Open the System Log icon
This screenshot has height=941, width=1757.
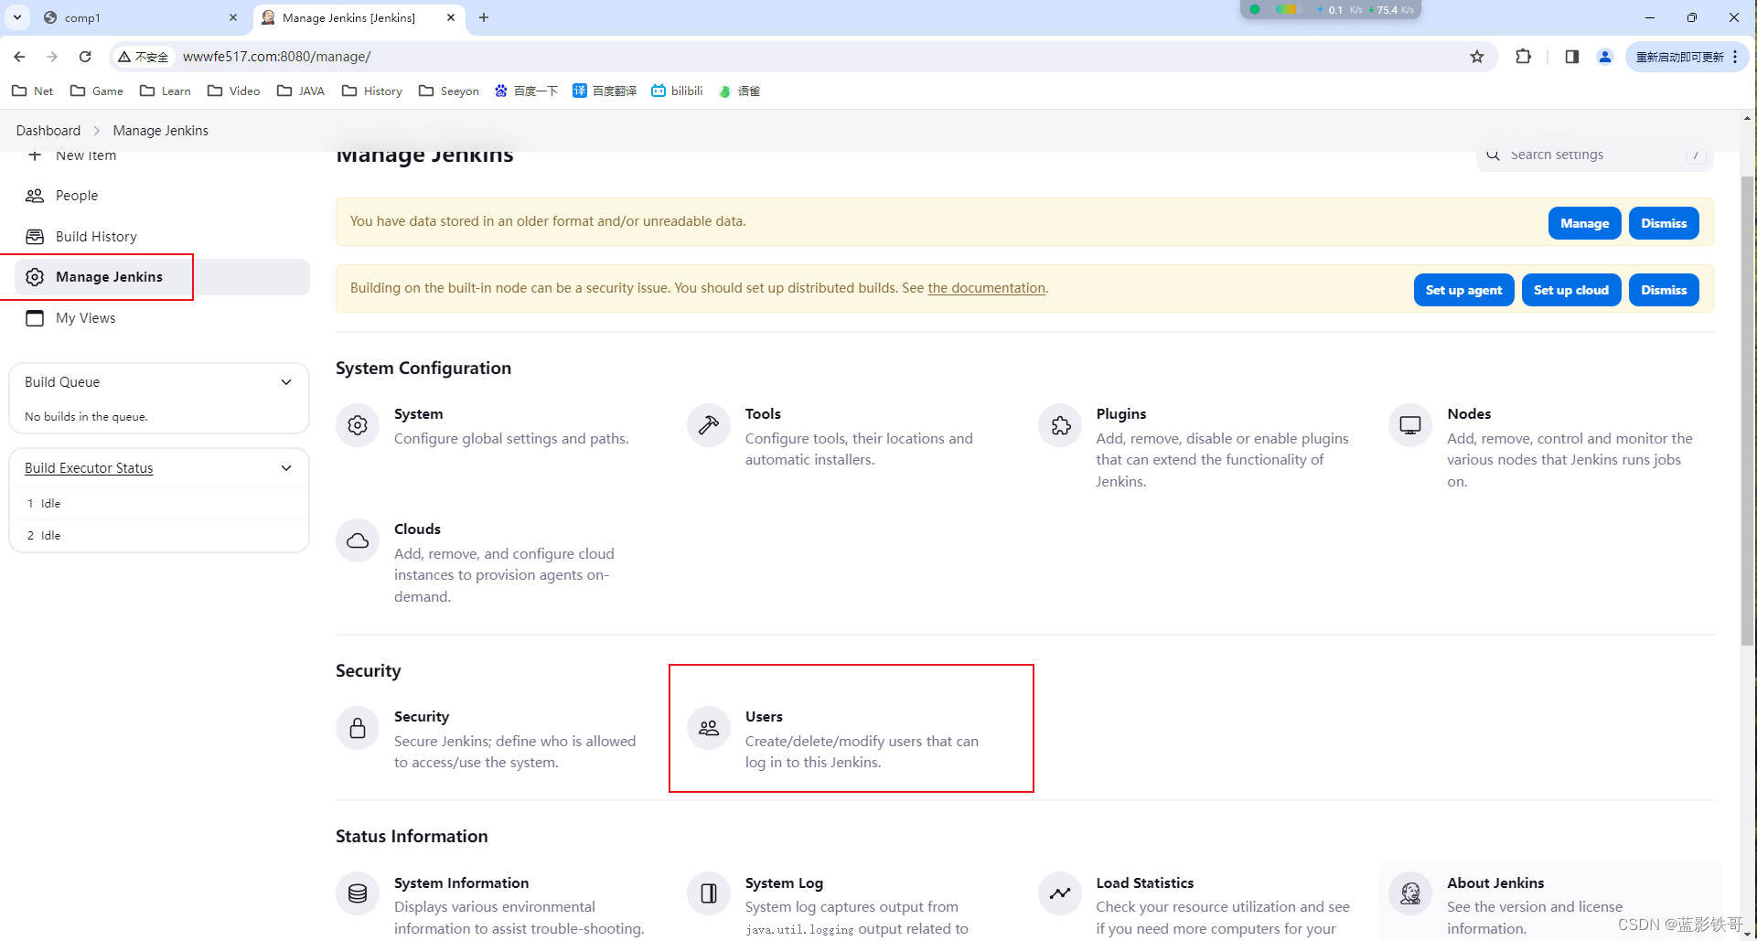pos(709,893)
